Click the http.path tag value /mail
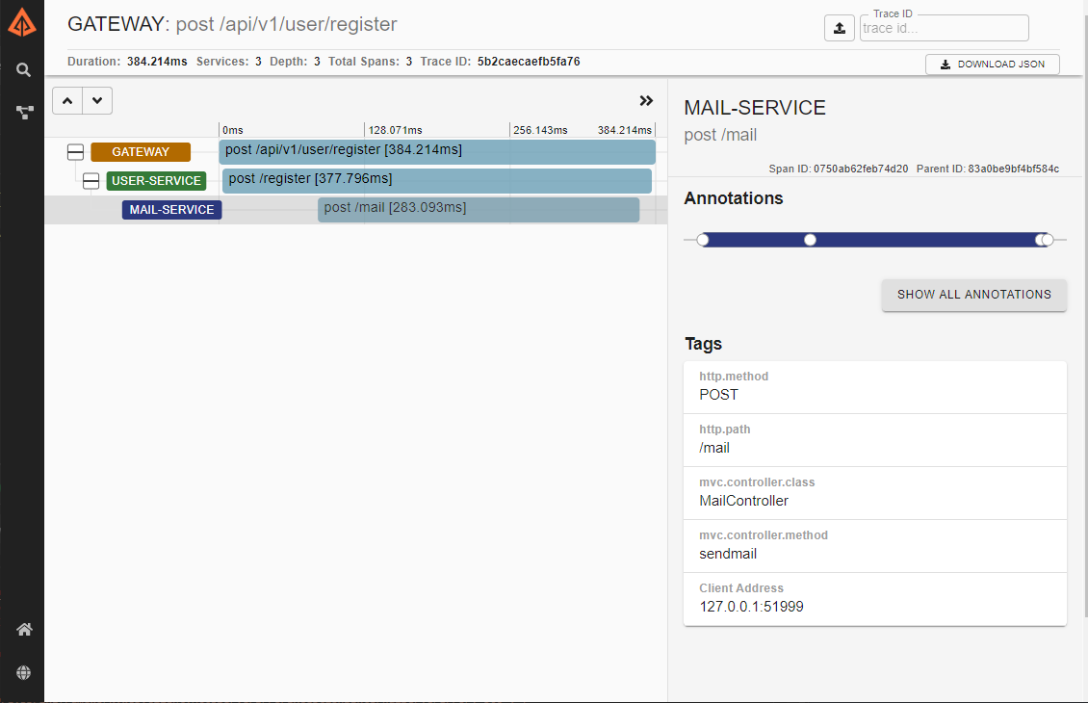The height and width of the screenshot is (703, 1088). 714,449
